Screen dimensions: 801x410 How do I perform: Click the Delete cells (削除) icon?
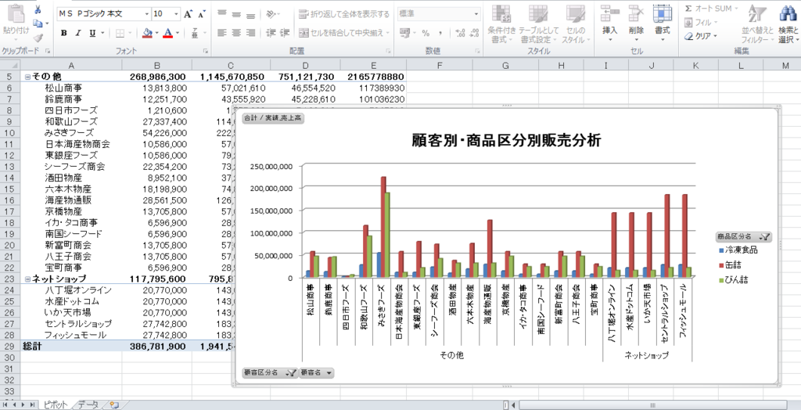click(637, 14)
